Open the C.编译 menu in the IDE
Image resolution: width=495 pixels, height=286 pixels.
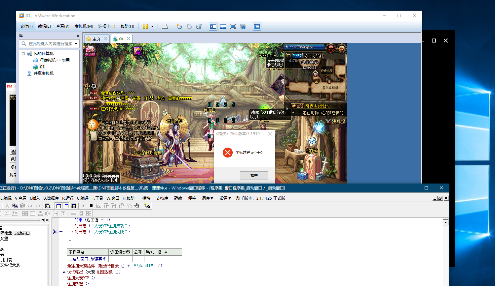(83, 198)
